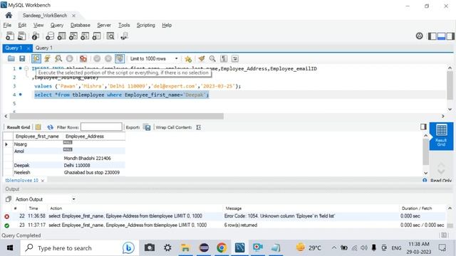456x256 pixels.
Task: Execute statement under cursor
Action: pyautogui.click(x=47, y=58)
